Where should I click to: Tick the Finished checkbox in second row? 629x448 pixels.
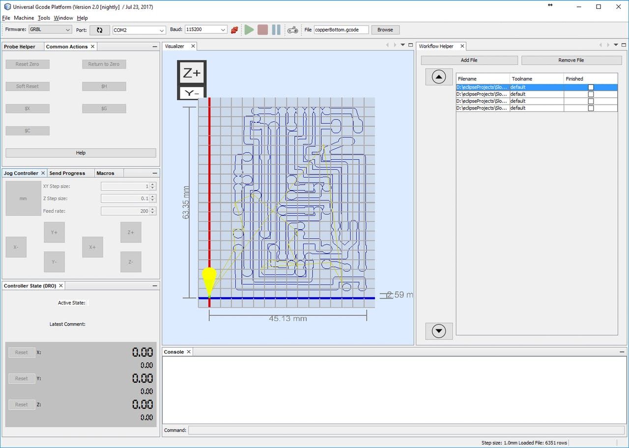[x=591, y=94]
